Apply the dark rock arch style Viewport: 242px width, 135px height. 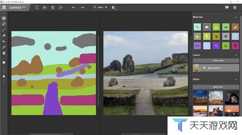232,97
